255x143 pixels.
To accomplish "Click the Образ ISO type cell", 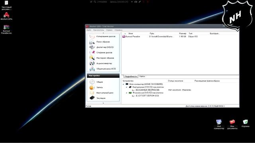I will [x=193, y=37].
